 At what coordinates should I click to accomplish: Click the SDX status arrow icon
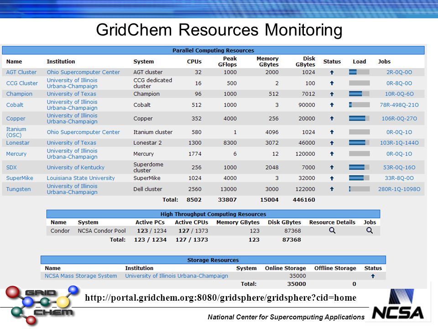click(332, 167)
